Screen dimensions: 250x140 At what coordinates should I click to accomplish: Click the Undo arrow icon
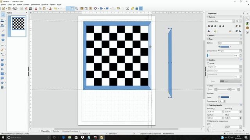click(x=55, y=9)
